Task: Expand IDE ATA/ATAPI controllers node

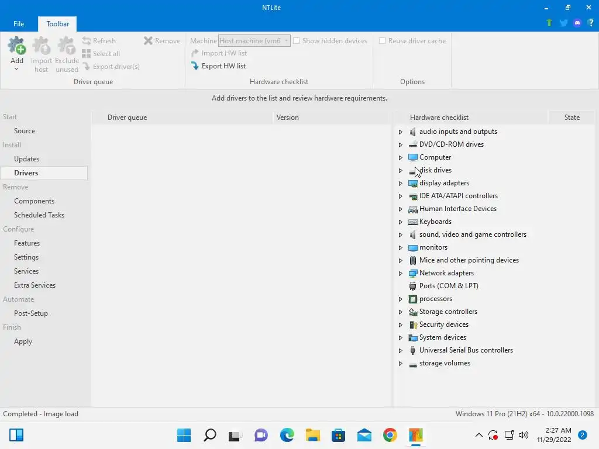Action: (400, 196)
